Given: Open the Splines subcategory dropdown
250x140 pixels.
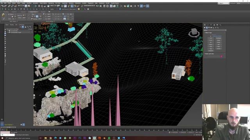Looking at the screenshot, I should 215,30.
